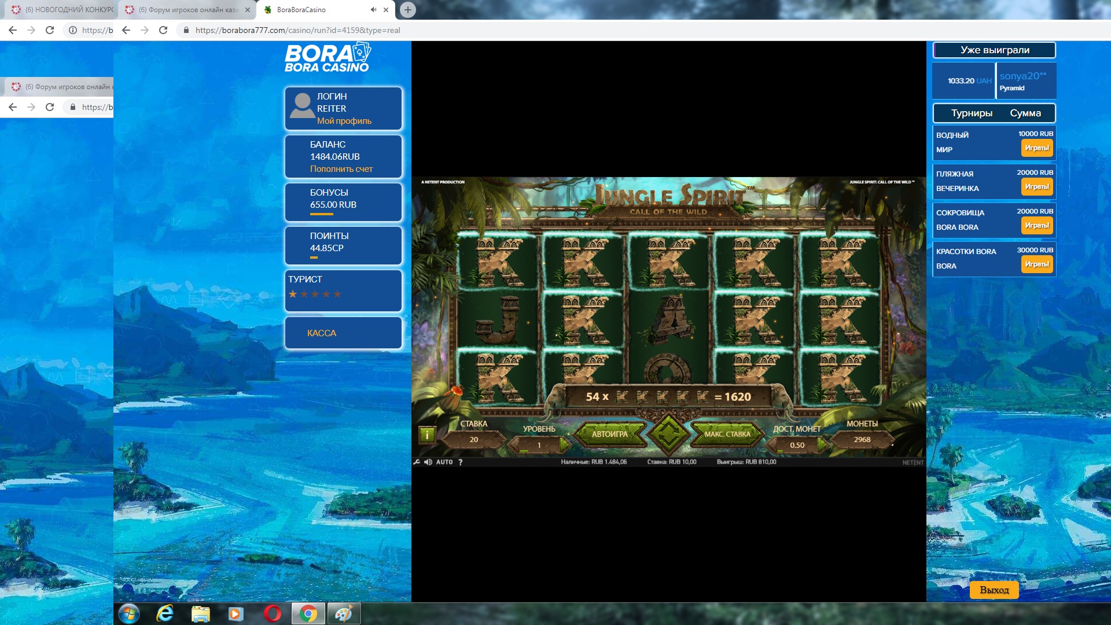Open the КАССА panel

click(322, 333)
